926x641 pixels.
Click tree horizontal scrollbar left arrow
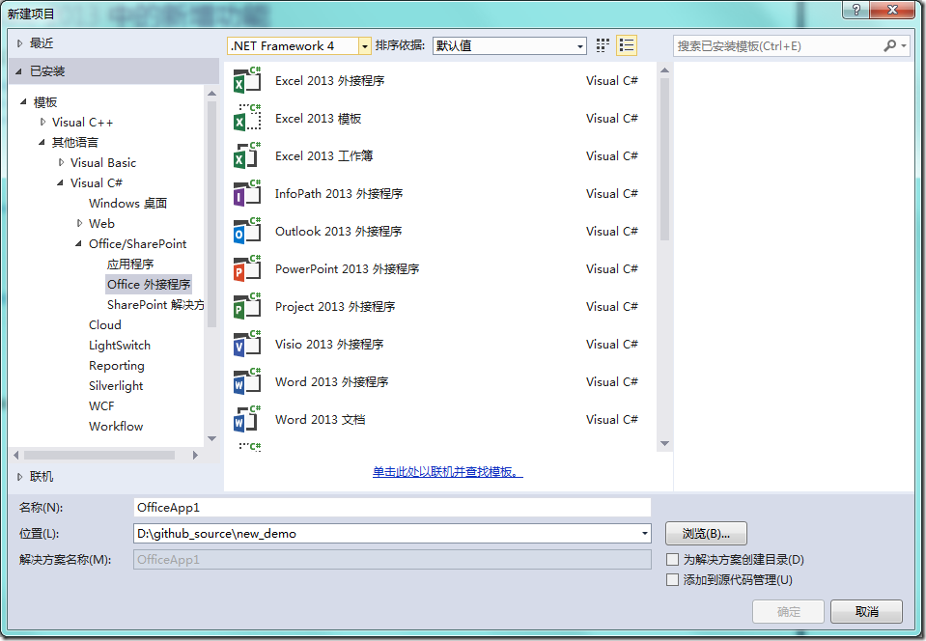coord(16,455)
